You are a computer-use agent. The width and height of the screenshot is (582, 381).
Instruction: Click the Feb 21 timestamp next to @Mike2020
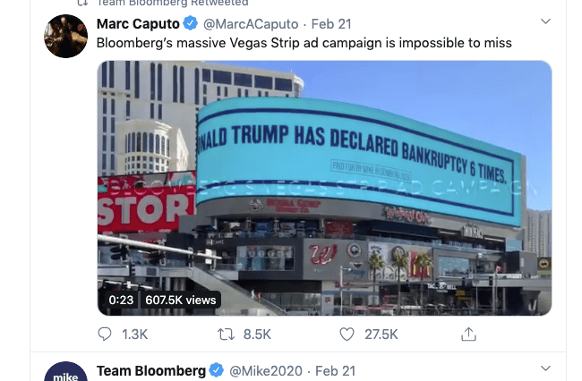point(336,370)
